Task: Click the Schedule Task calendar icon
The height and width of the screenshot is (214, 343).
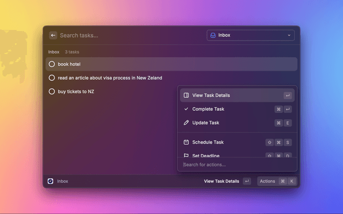Action: pos(186,142)
